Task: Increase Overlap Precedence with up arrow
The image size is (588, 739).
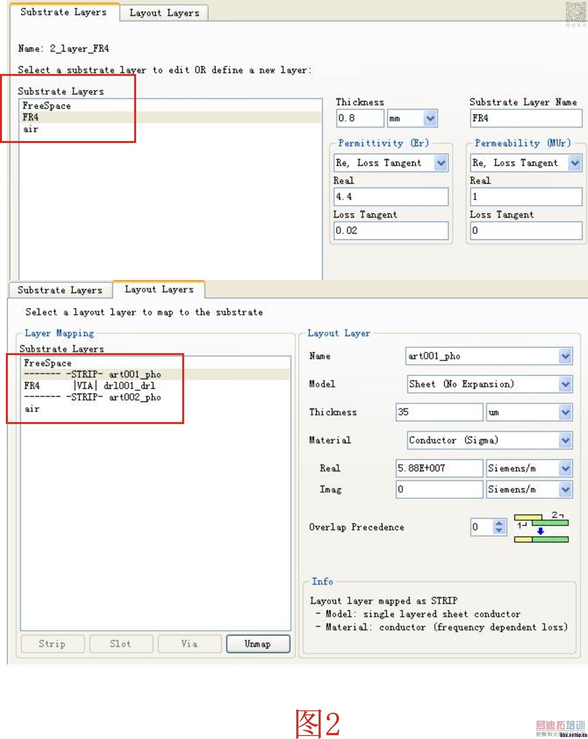Action: point(499,523)
